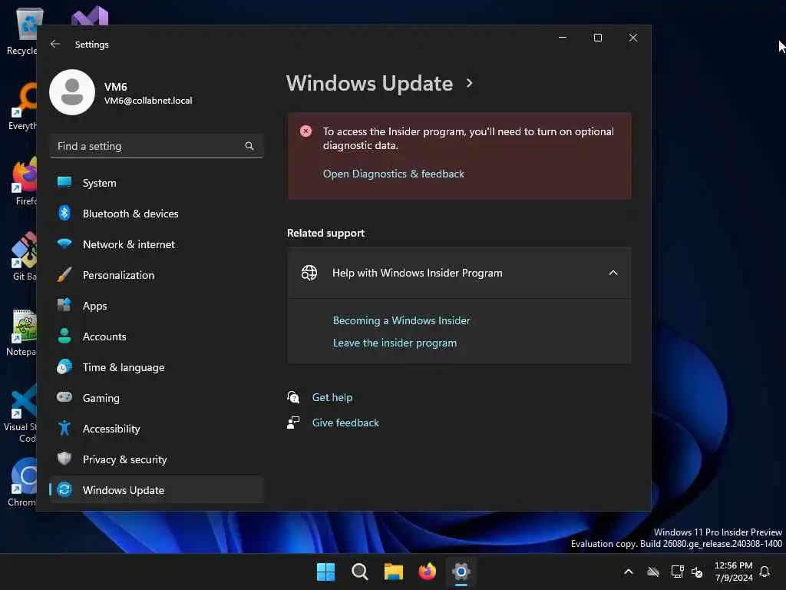Click the Time & language clock icon
The width and height of the screenshot is (786, 590).
click(x=64, y=367)
